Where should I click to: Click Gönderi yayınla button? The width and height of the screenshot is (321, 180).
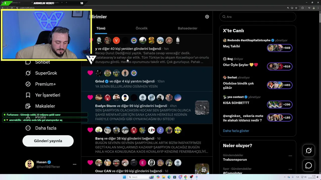point(48,141)
